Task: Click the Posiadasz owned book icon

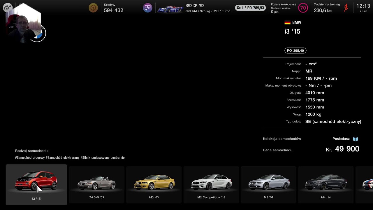Action: (356, 139)
